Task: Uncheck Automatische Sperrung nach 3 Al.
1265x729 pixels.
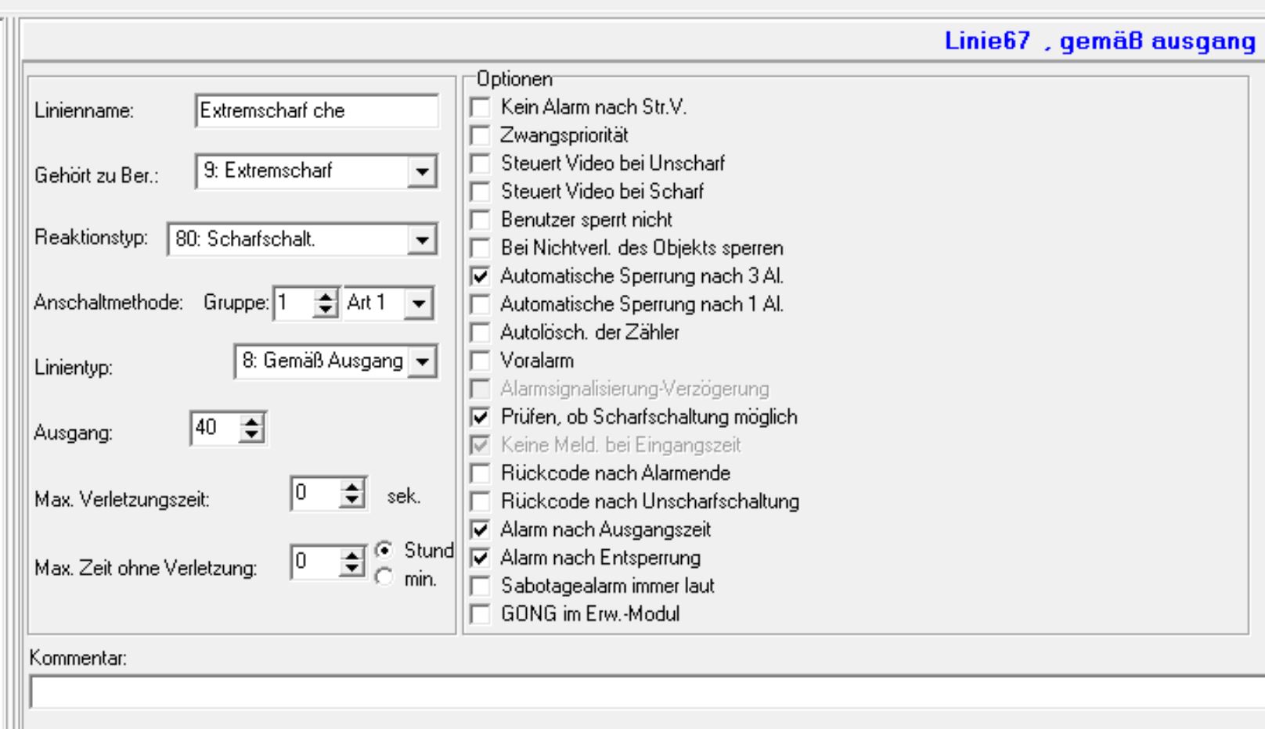Action: [480, 276]
